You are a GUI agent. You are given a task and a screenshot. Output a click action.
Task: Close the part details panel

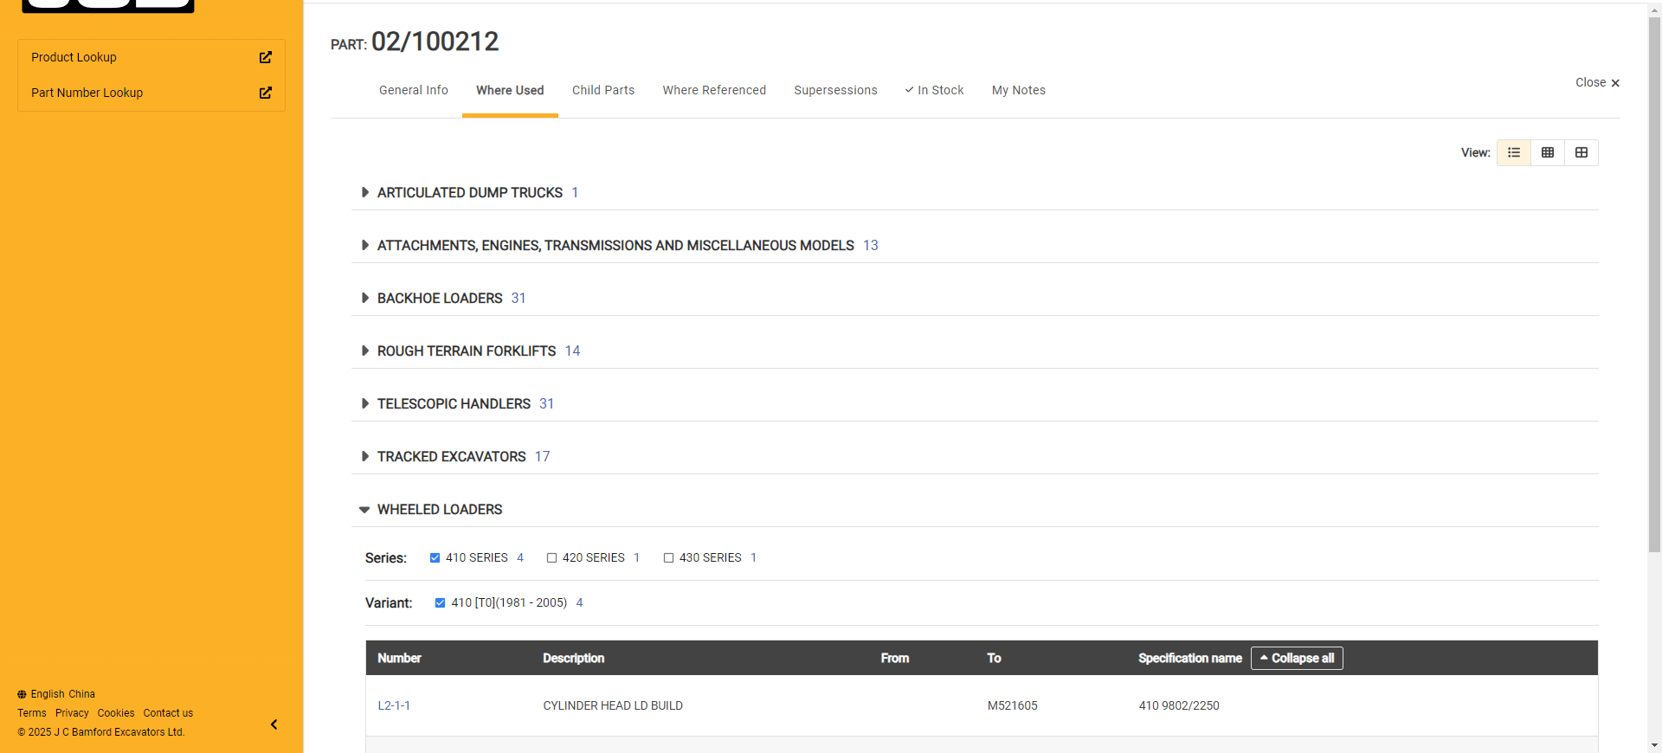[x=1596, y=83]
